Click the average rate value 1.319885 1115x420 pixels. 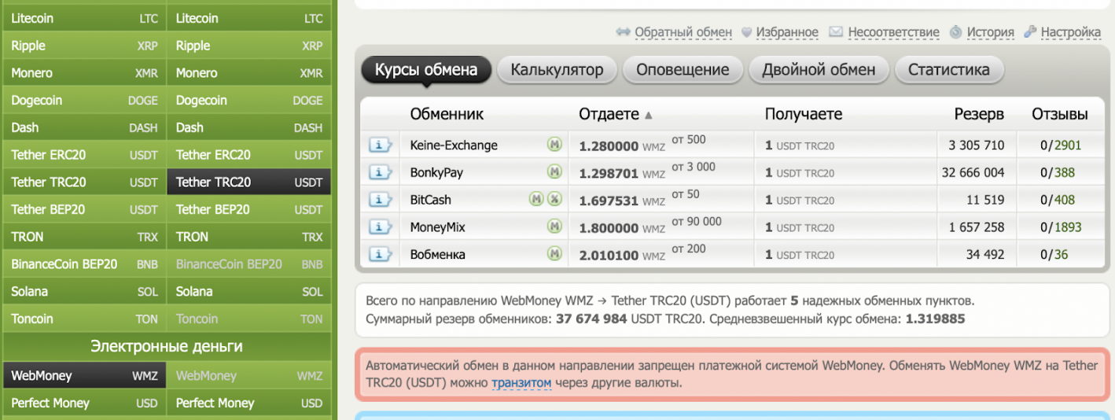click(935, 319)
